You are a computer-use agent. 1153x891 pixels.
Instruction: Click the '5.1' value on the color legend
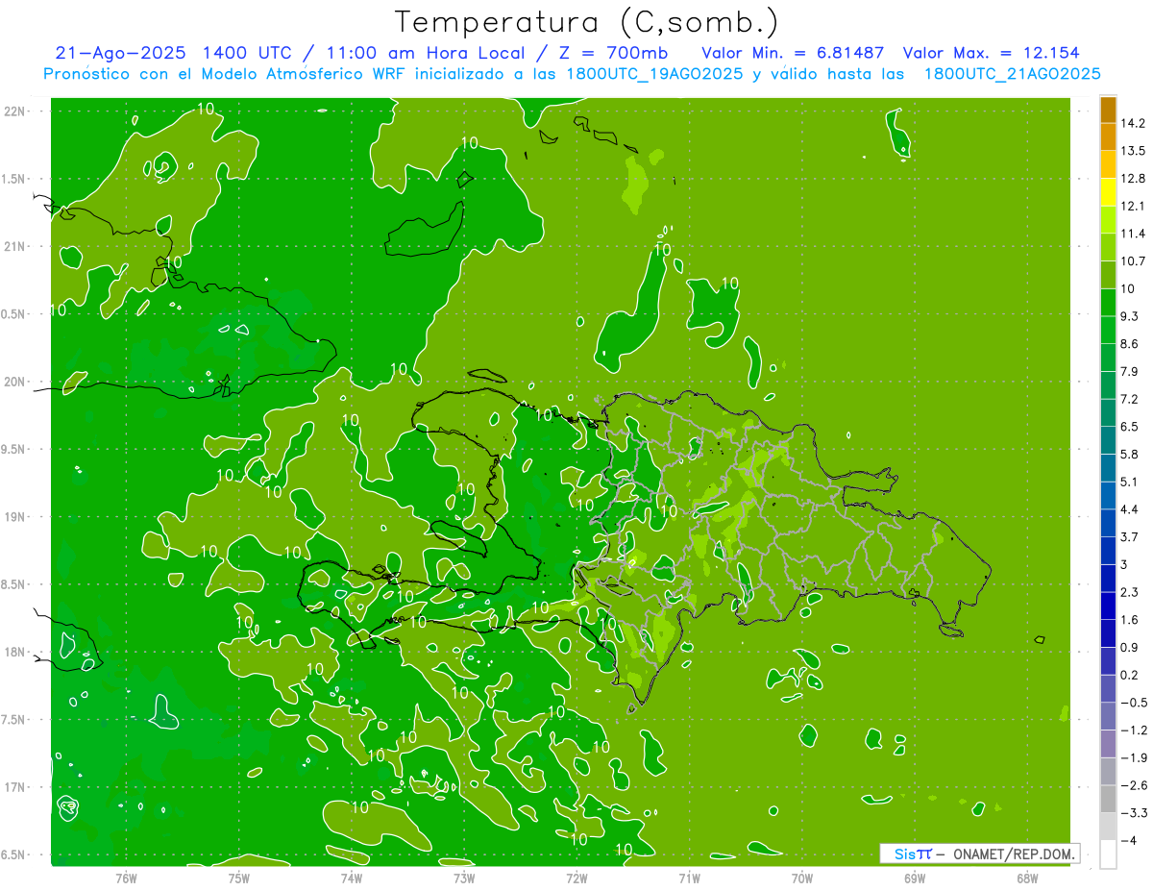pyautogui.click(x=1130, y=482)
